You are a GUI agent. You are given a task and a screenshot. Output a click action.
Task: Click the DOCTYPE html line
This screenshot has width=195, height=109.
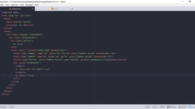10,12
